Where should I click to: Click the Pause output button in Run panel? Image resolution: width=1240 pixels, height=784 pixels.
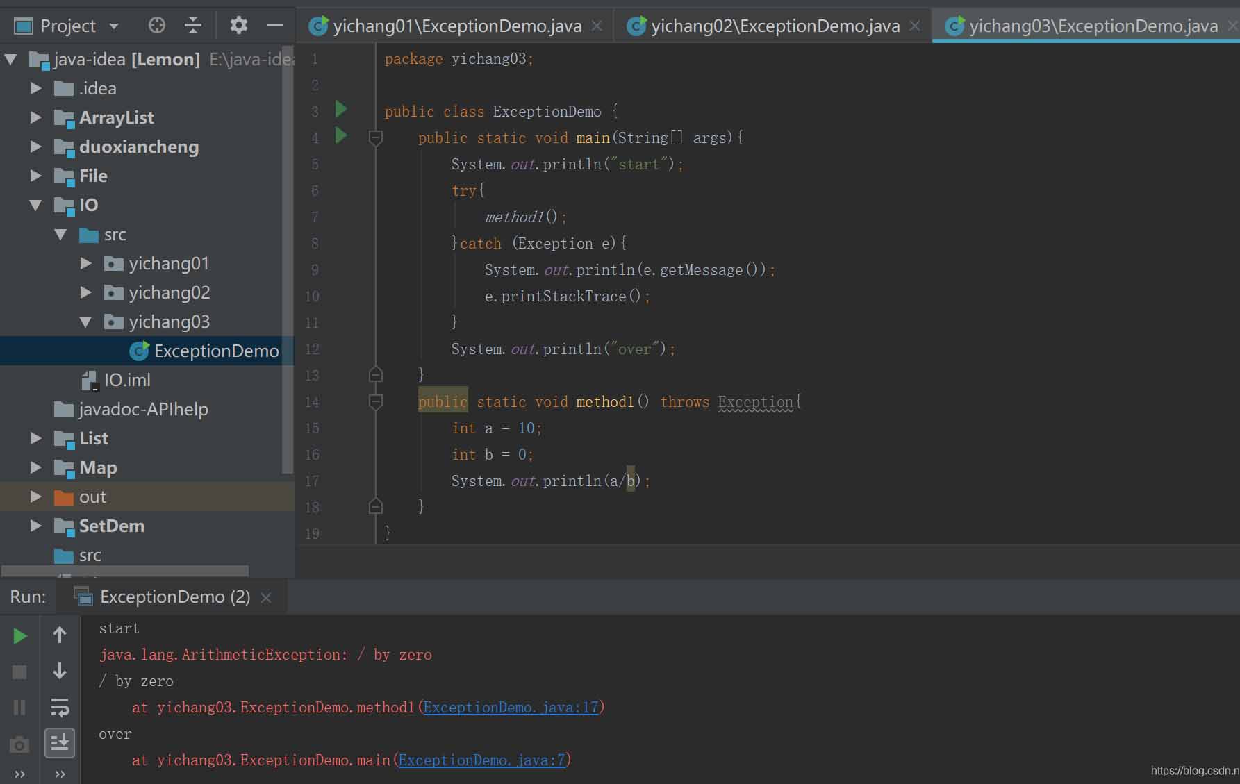pos(19,708)
